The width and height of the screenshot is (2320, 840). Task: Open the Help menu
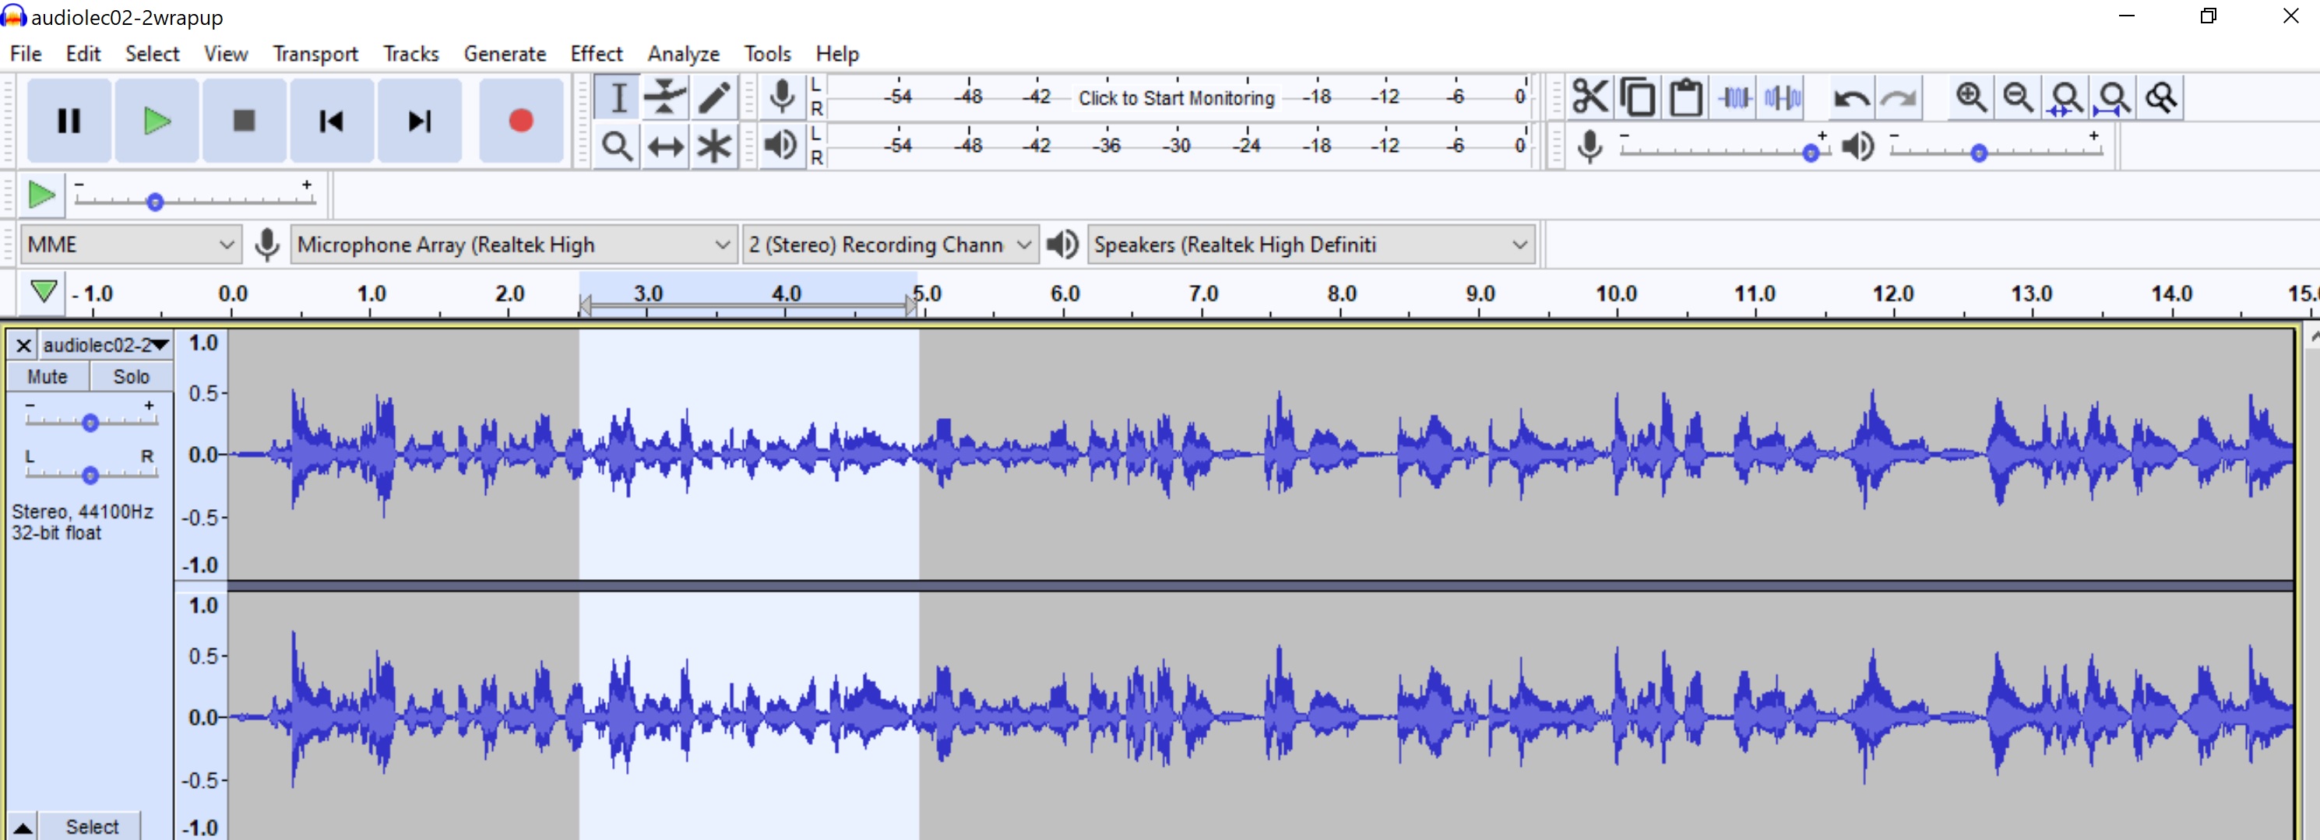pyautogui.click(x=837, y=54)
